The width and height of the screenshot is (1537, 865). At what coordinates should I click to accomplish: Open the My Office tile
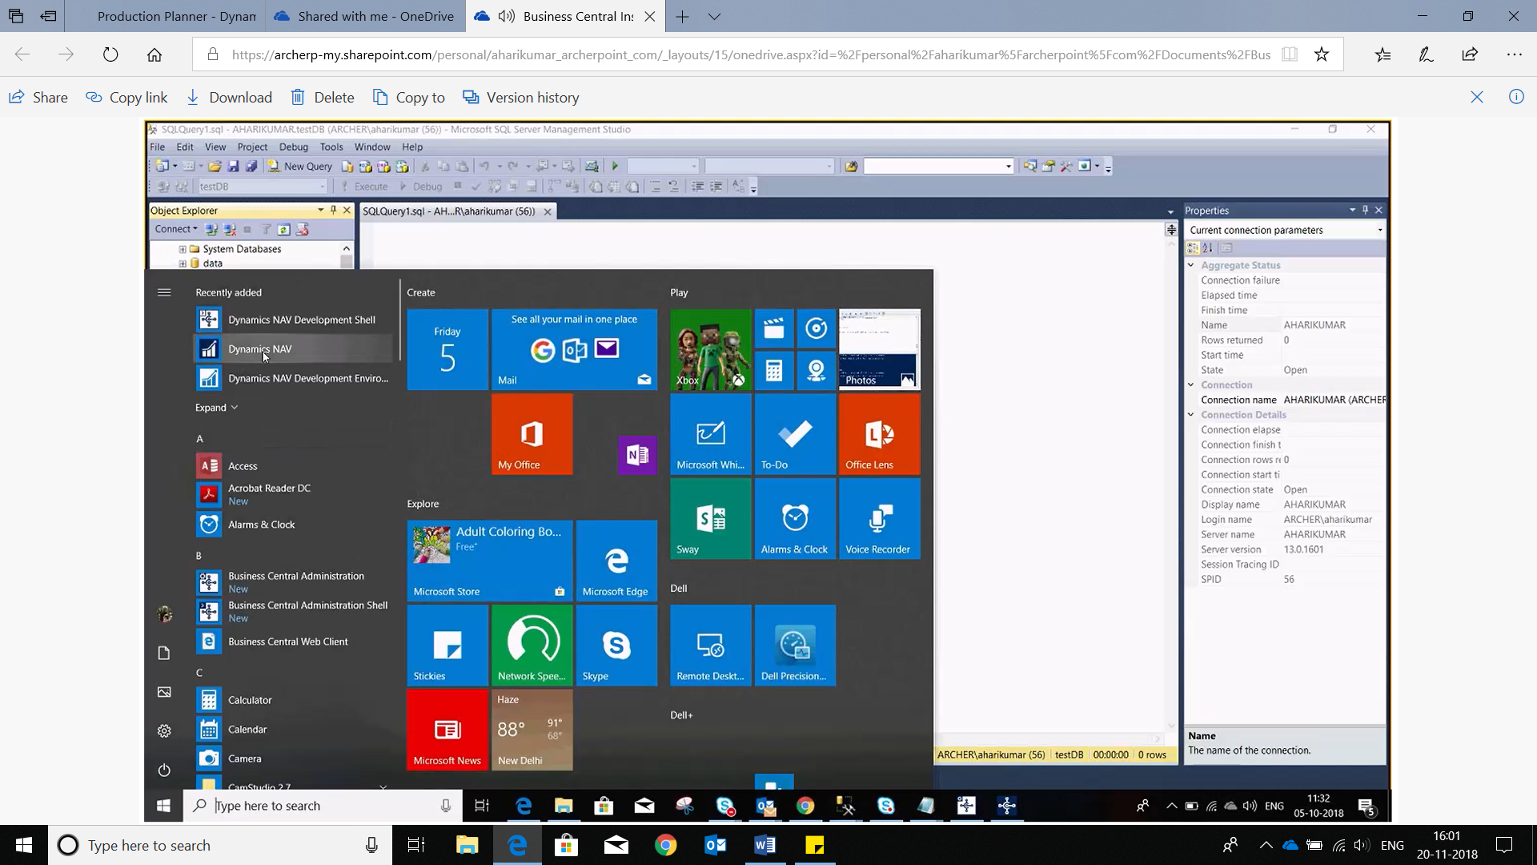[x=532, y=434]
